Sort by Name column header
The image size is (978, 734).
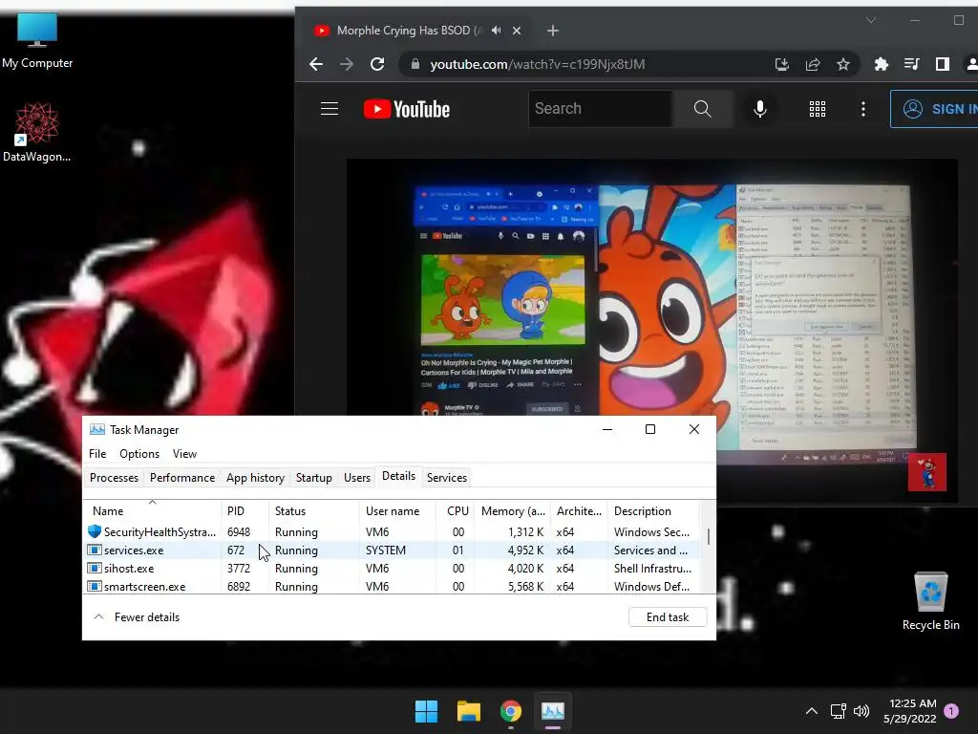click(x=152, y=511)
